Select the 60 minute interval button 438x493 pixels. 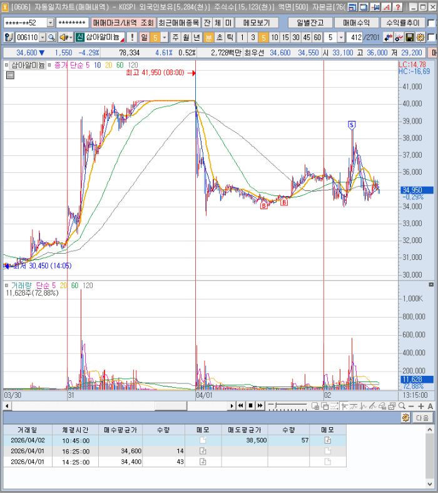(317, 38)
